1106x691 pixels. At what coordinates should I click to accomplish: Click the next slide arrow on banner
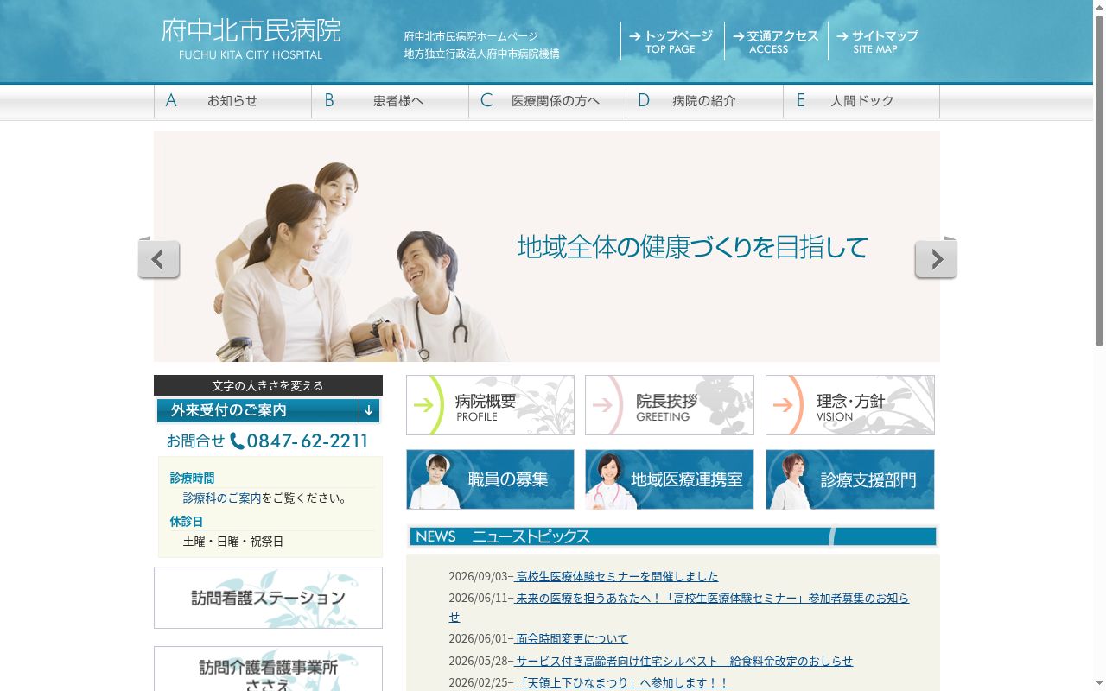click(936, 259)
